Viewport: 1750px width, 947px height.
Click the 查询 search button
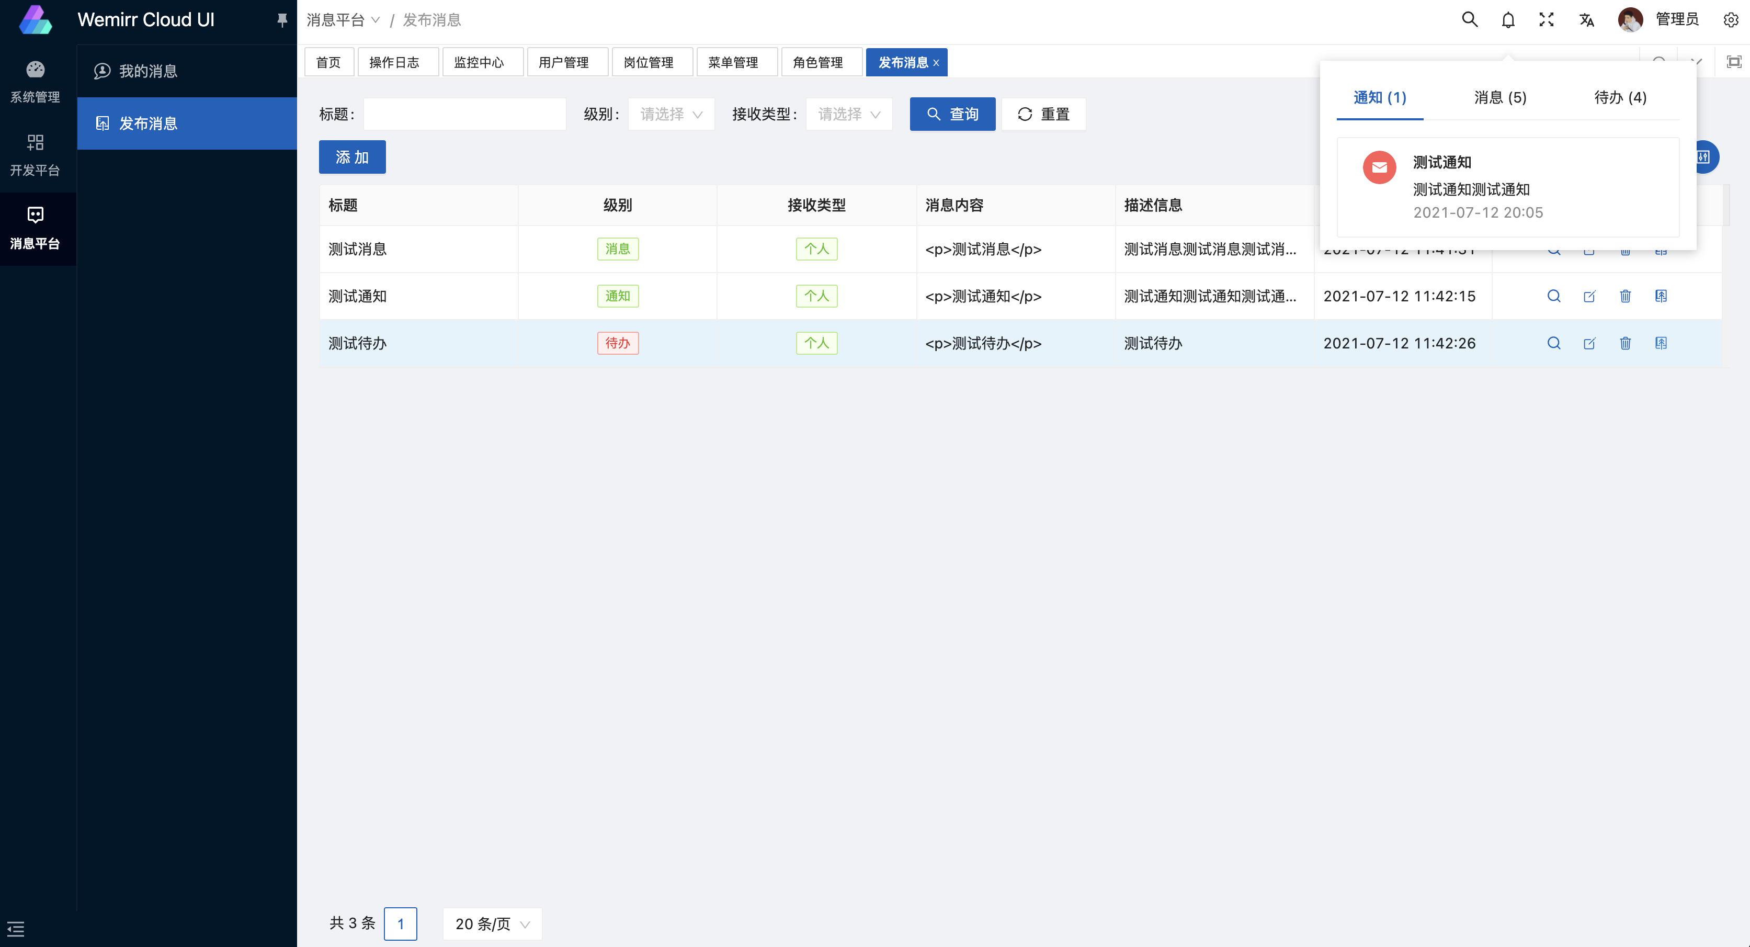pyautogui.click(x=952, y=114)
